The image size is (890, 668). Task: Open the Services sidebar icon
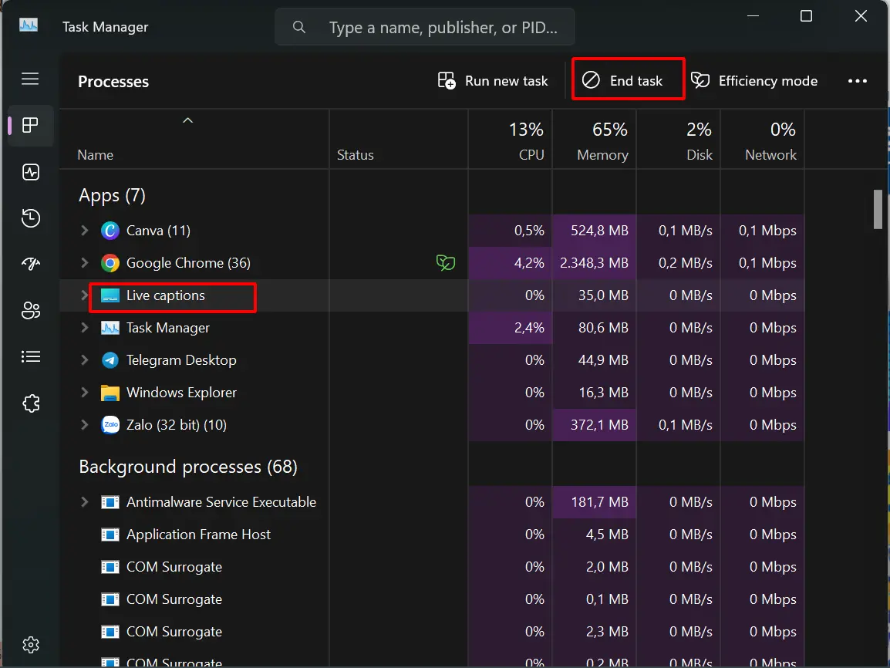pos(30,403)
